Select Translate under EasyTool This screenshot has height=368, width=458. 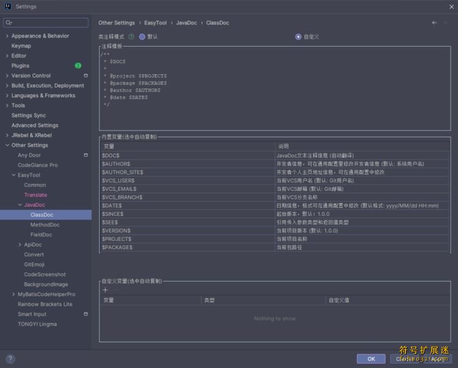point(36,195)
